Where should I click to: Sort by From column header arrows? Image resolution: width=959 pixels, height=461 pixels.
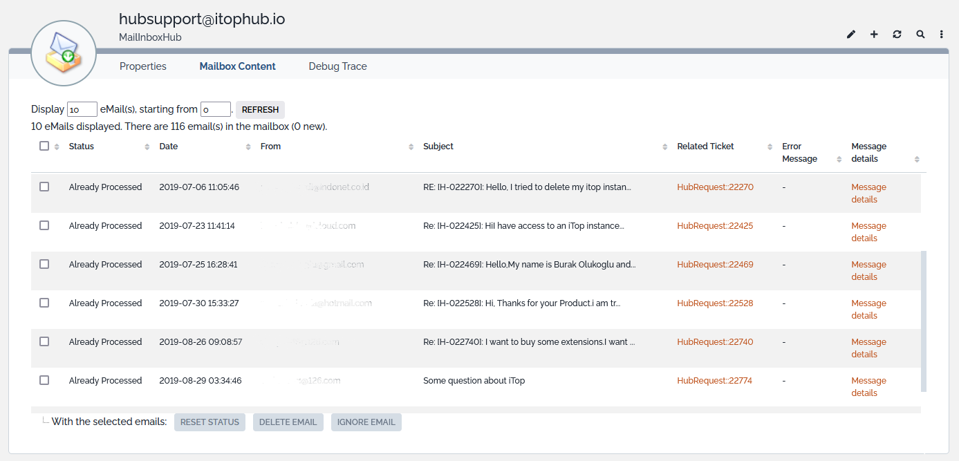coord(411,147)
